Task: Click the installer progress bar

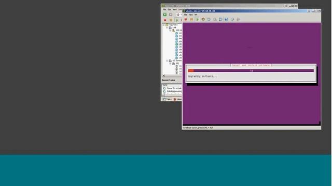Action: pos(251,71)
